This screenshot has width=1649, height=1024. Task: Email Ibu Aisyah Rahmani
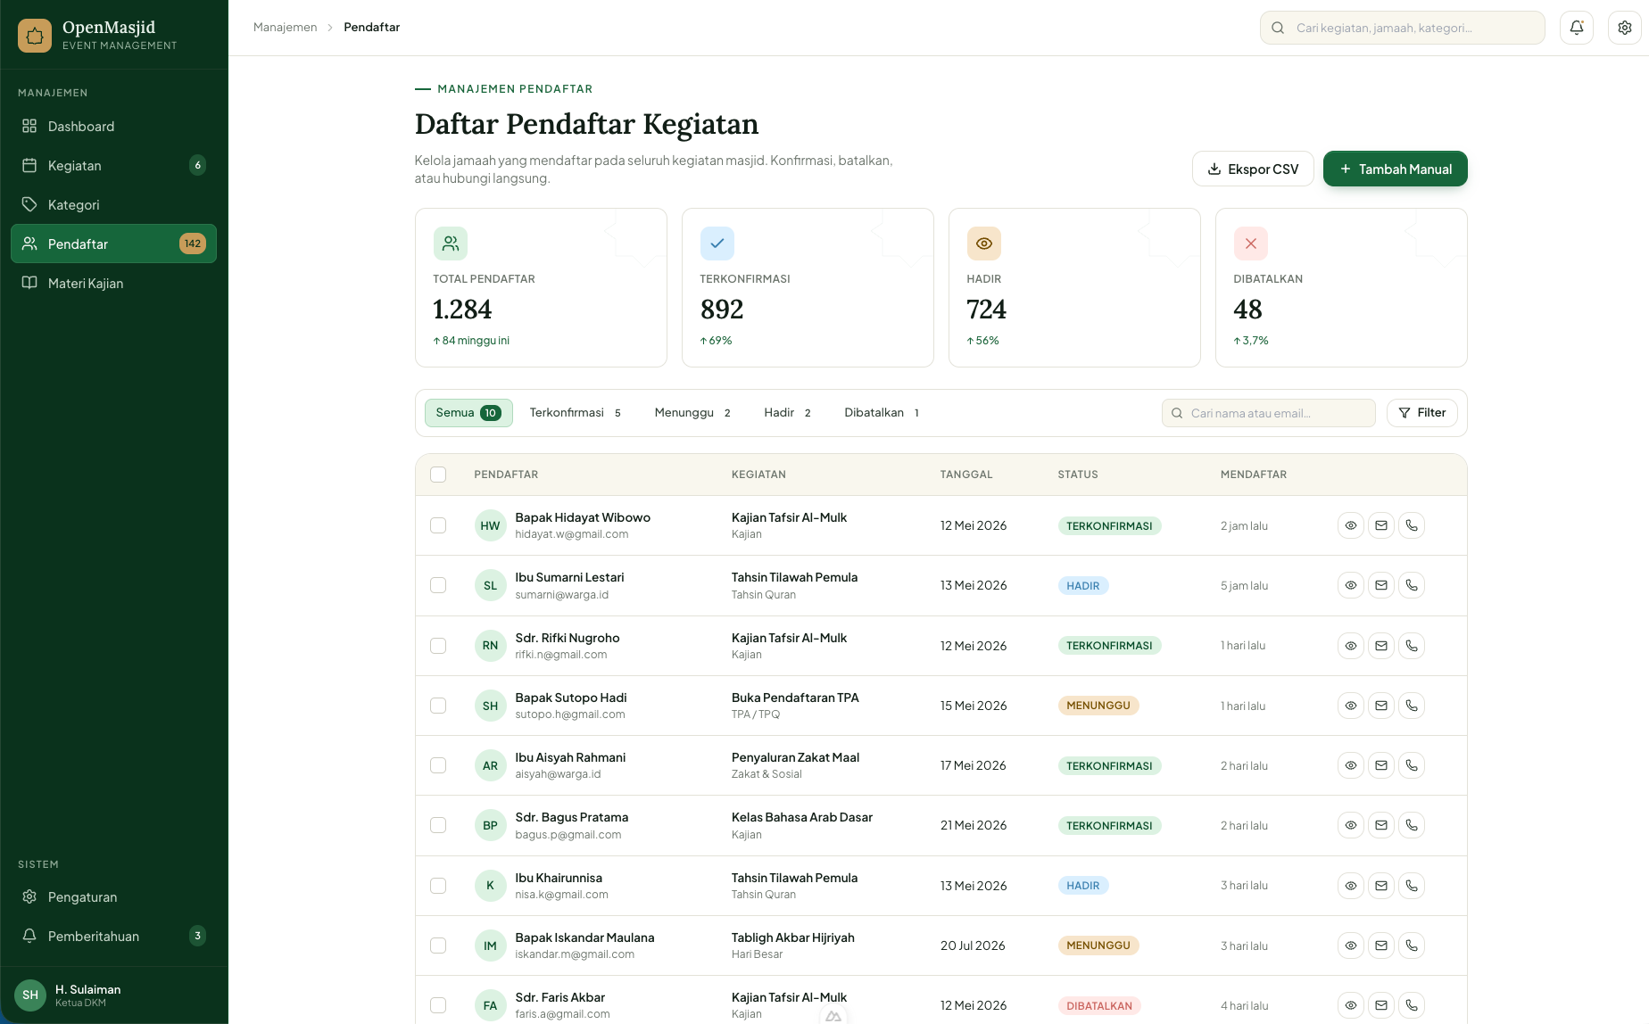tap(1381, 765)
